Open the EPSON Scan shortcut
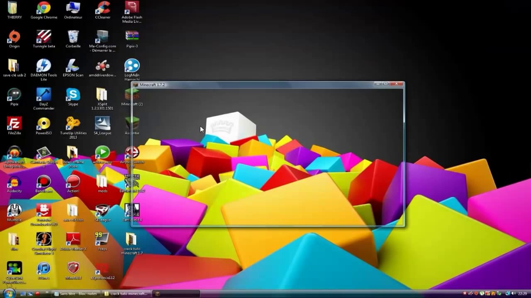Image resolution: width=531 pixels, height=298 pixels. pos(73,69)
